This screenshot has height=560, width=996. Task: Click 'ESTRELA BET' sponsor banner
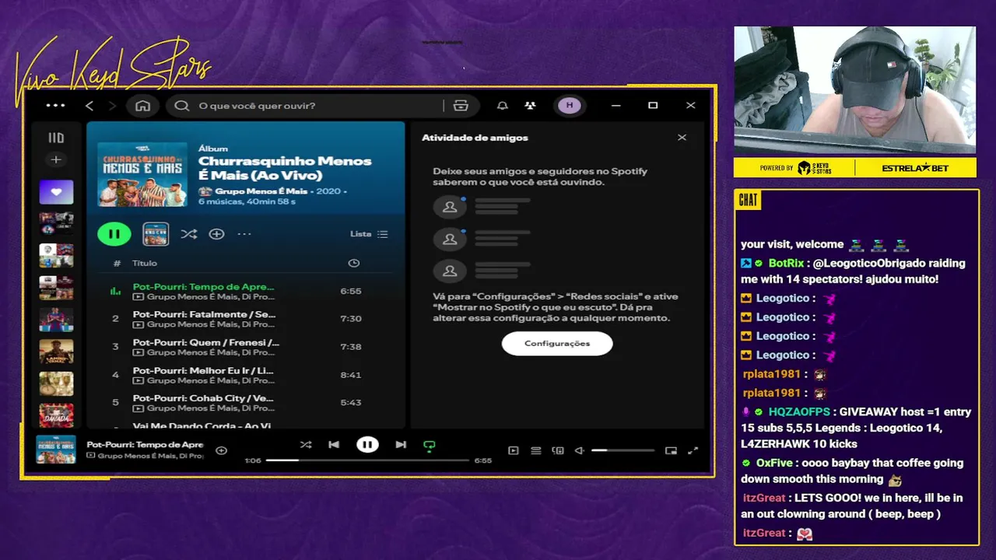[x=915, y=168]
